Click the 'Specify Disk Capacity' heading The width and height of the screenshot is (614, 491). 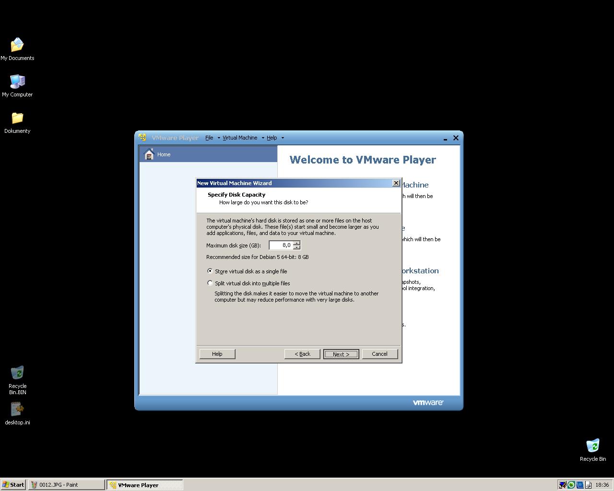236,195
